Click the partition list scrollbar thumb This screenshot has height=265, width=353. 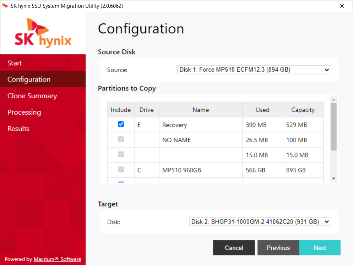click(x=333, y=127)
